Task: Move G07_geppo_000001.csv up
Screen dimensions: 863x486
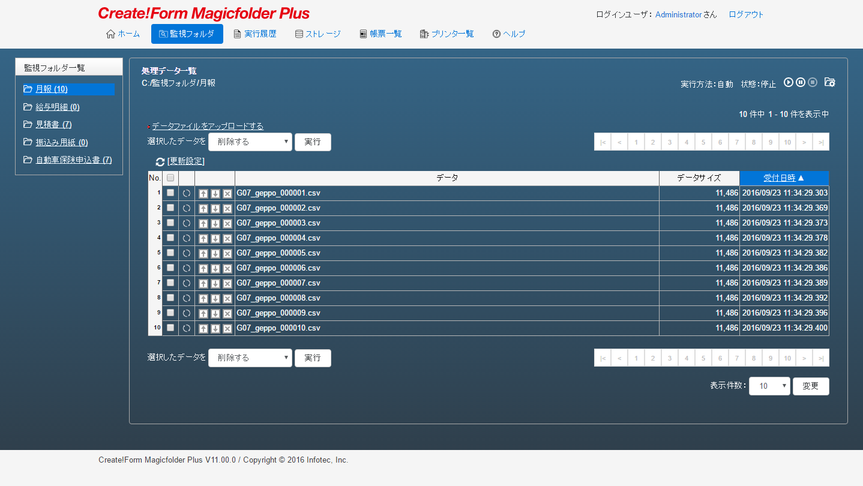Action: [203, 193]
